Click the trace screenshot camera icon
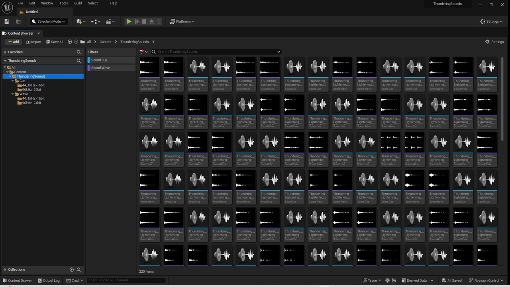The height and width of the screenshot is (287, 510). 394,281
